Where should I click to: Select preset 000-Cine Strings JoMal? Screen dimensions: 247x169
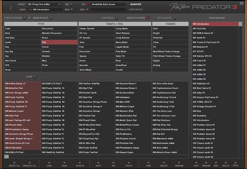23,93
